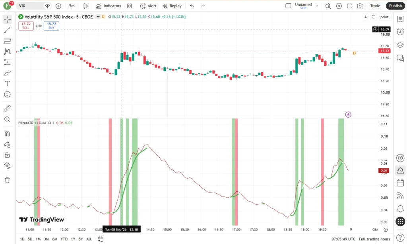Screen dimensions: 407x244
Task: Open the screeners radar icon
Action: tap(400, 158)
